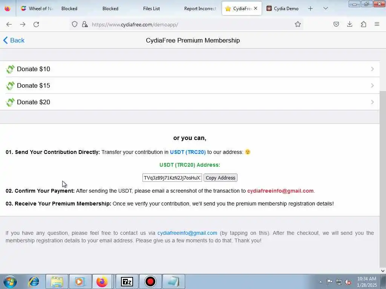Open the Donate $20 row chevron
Image resolution: width=386 pixels, height=289 pixels.
(372, 102)
